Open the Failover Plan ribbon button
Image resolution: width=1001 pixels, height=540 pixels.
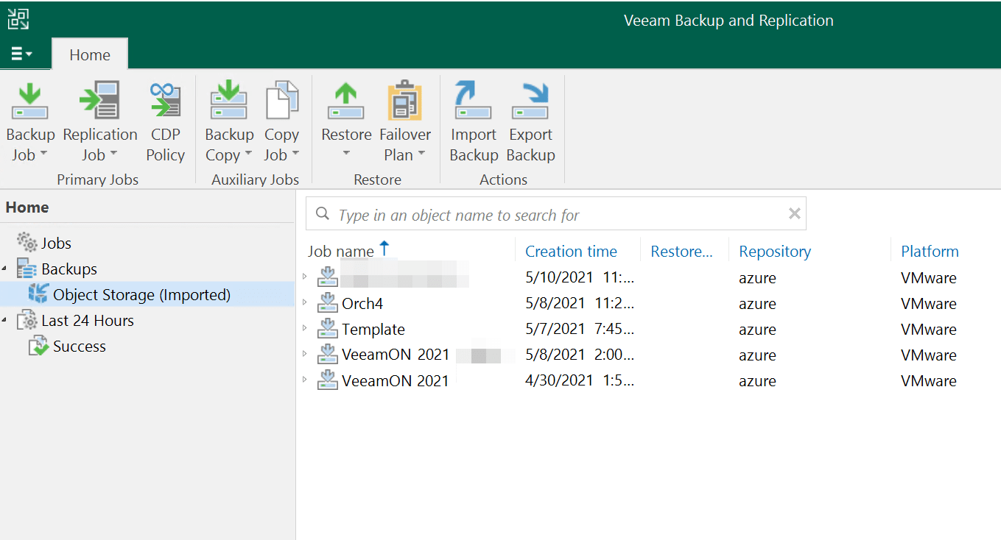coord(405,122)
